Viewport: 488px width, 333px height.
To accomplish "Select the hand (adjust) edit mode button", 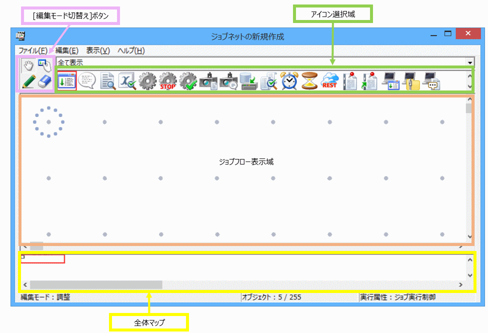I will coord(28,65).
